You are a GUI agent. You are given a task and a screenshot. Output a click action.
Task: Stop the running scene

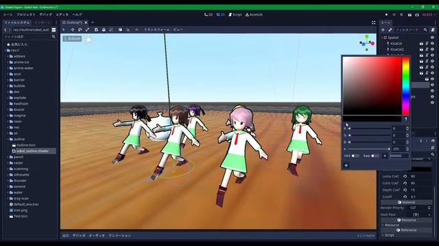click(401, 14)
